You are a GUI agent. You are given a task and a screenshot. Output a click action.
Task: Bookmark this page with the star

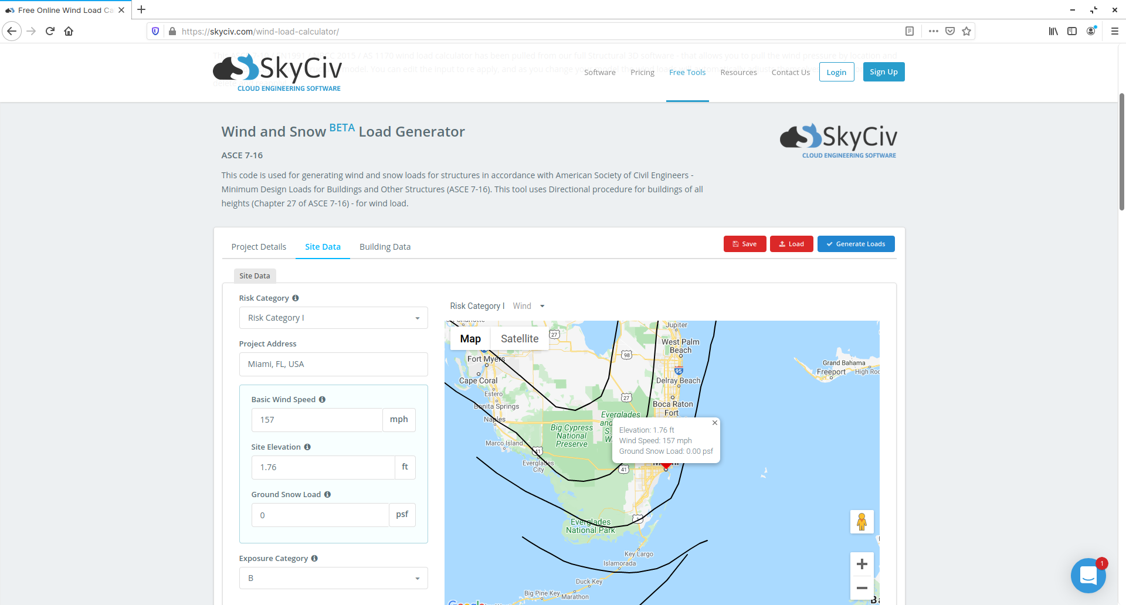pos(966,31)
